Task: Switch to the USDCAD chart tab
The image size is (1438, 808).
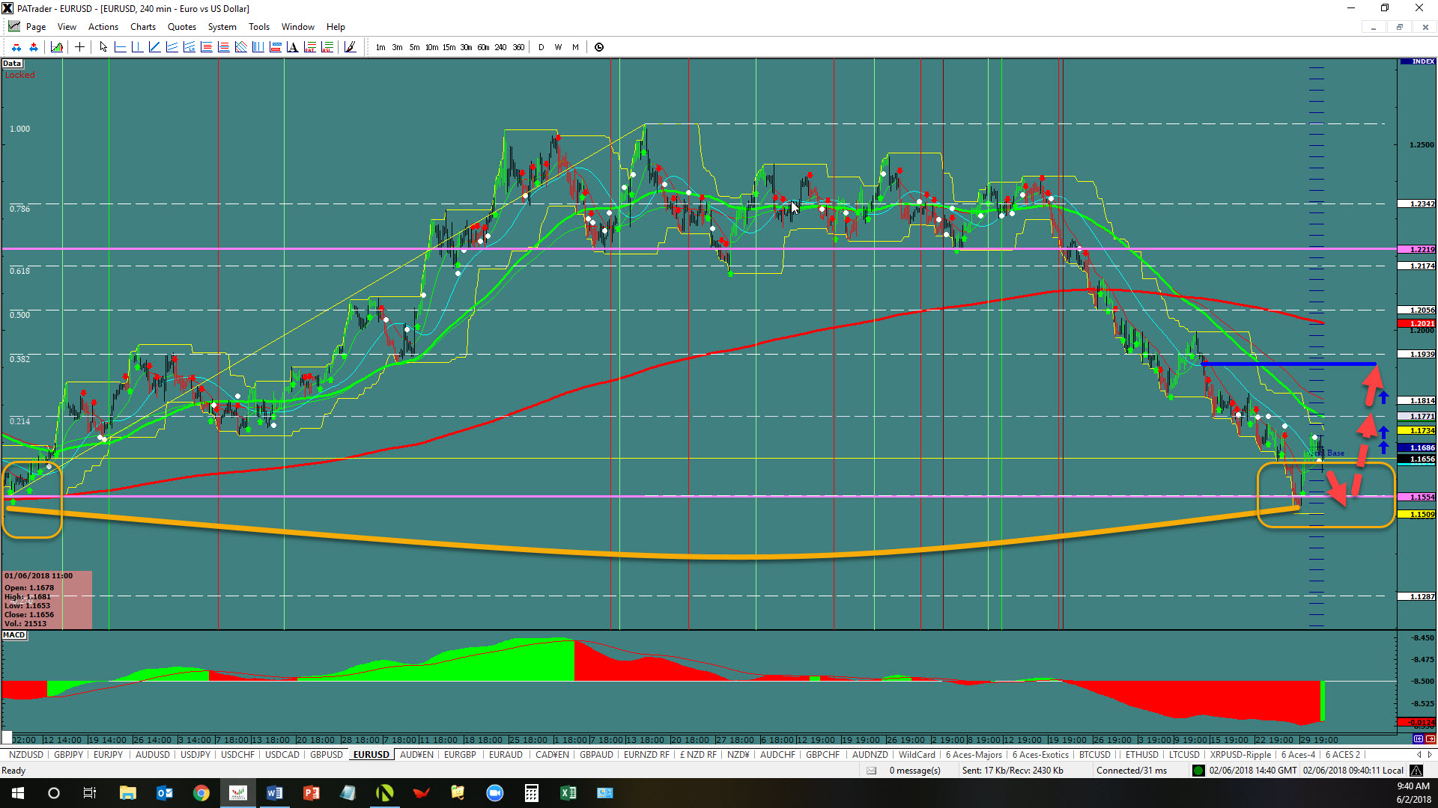Action: [282, 755]
